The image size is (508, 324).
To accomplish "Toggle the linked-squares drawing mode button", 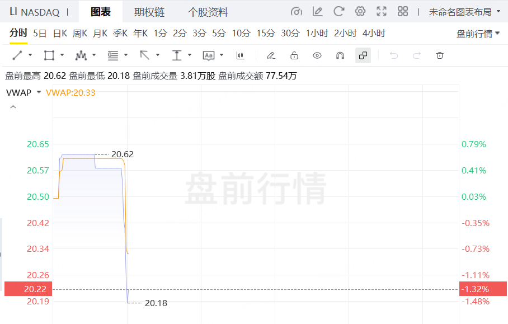I will 363,55.
